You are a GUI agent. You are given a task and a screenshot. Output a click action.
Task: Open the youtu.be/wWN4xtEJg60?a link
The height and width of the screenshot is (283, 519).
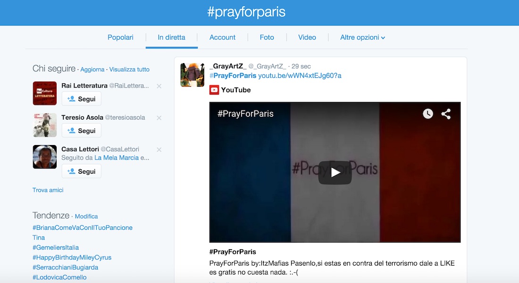(300, 76)
